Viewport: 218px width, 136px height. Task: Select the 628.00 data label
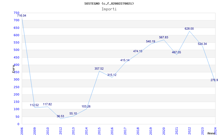click(189, 29)
